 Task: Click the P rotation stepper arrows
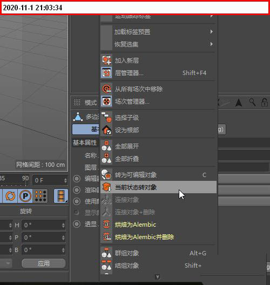[x=63, y=237]
